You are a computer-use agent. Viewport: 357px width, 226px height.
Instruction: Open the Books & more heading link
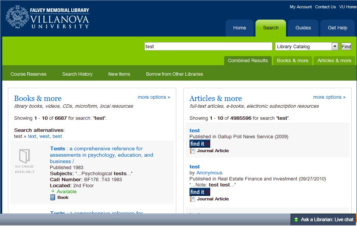pyautogui.click(x=38, y=98)
